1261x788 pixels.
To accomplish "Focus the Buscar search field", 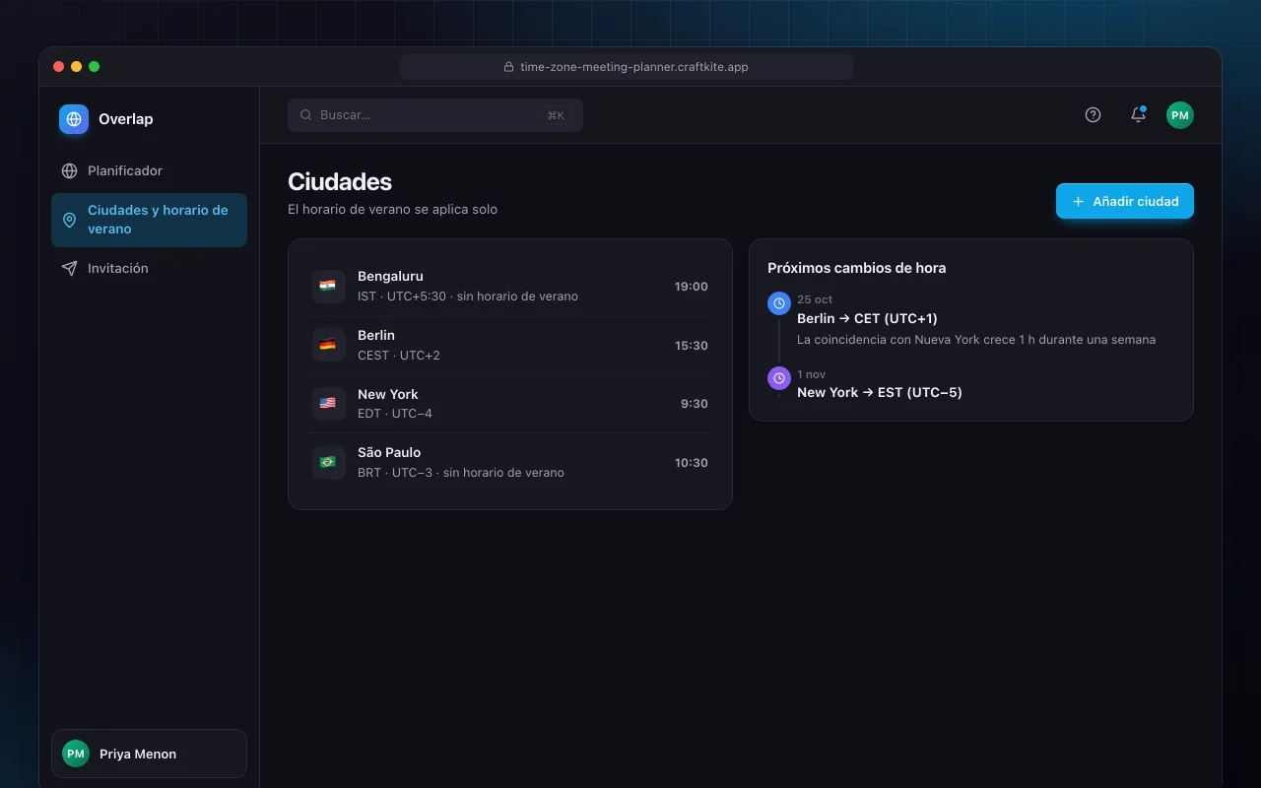I will 435,115.
